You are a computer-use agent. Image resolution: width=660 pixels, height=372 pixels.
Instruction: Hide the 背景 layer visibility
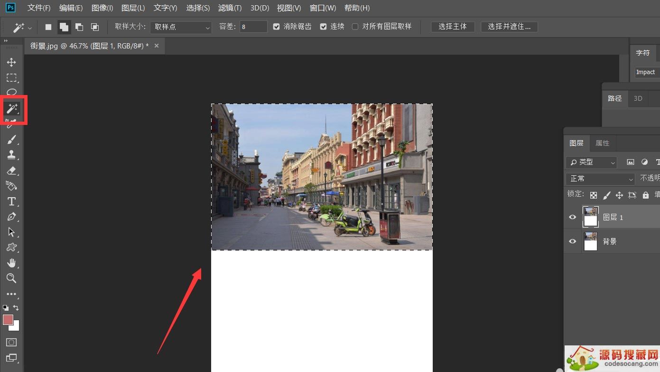(x=572, y=241)
